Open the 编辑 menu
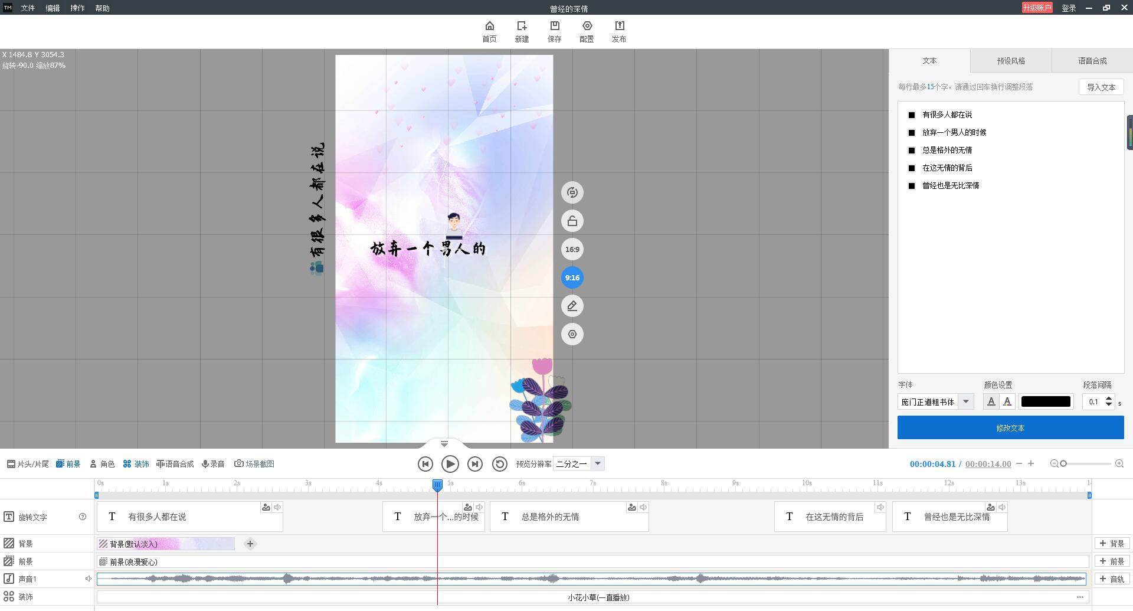This screenshot has width=1133, height=611. [53, 8]
